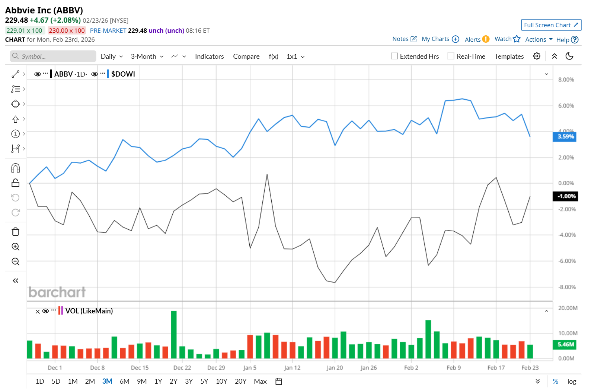Open the custom date range calendar

pyautogui.click(x=279, y=381)
